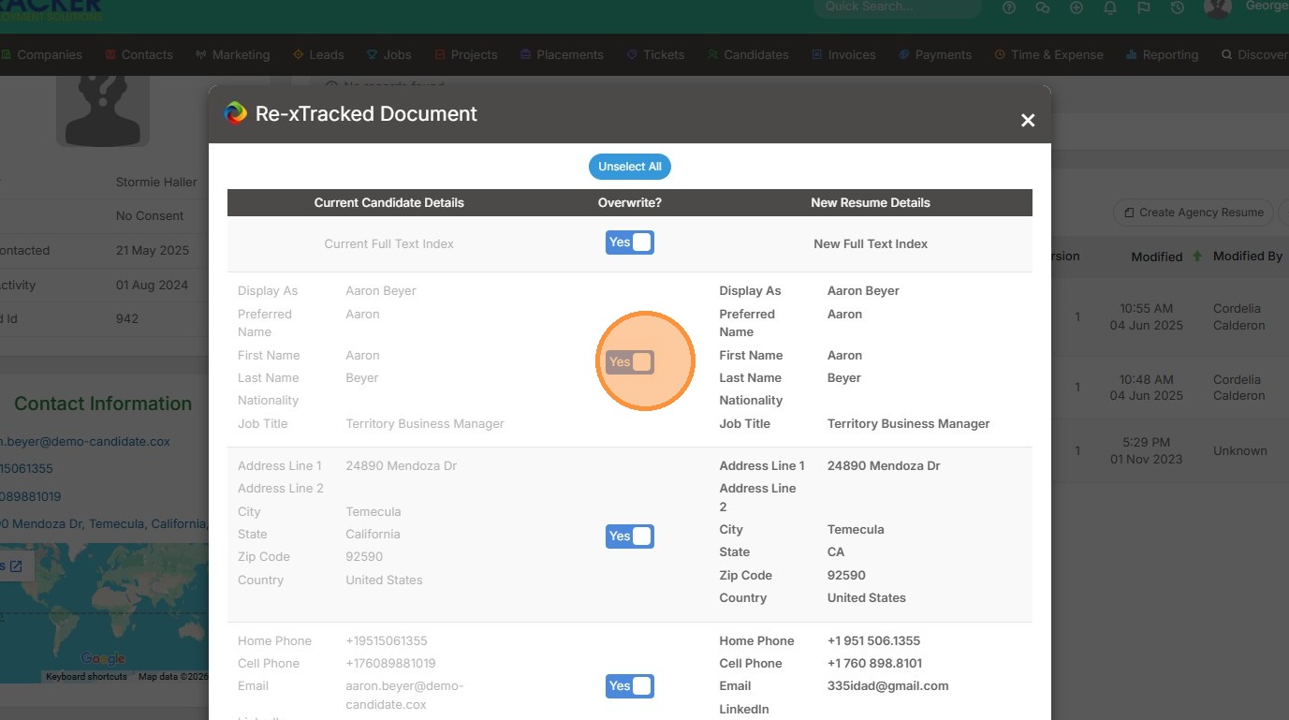Image resolution: width=1289 pixels, height=720 pixels.
Task: Click the Mendoza Dr address link
Action: pyautogui.click(x=104, y=523)
